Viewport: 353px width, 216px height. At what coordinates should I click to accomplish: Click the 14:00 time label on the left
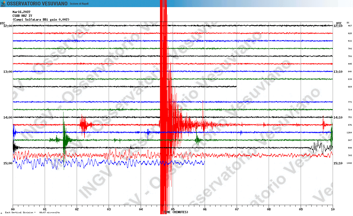point(8,118)
